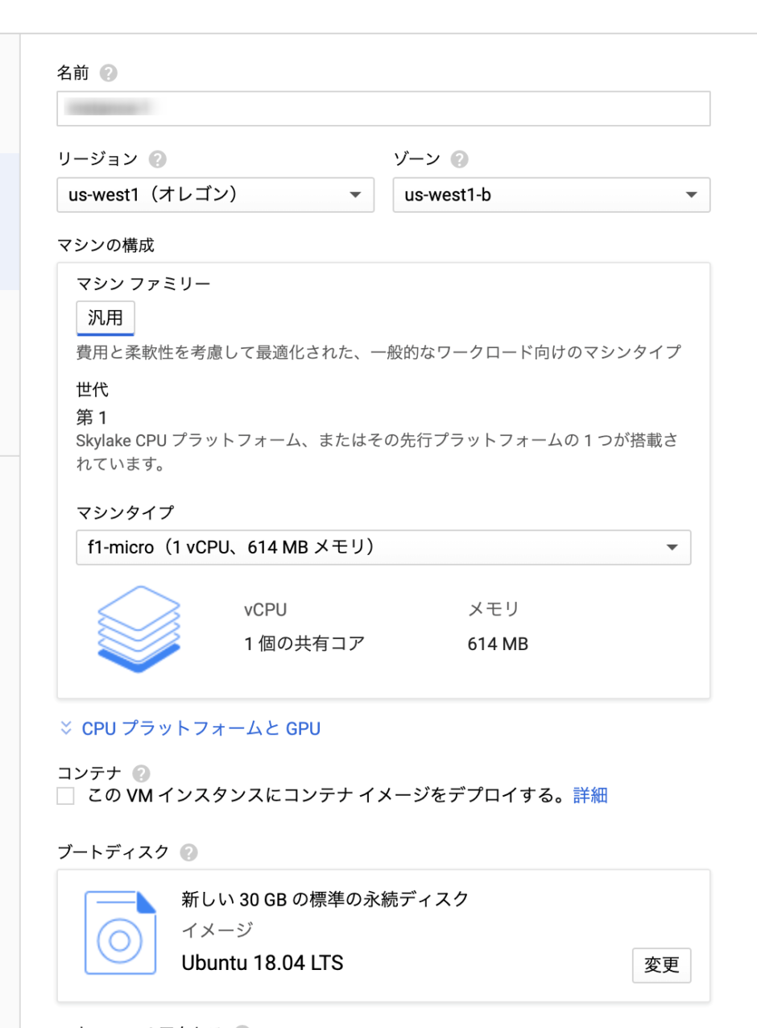Click the 名前 input field

pyautogui.click(x=383, y=108)
